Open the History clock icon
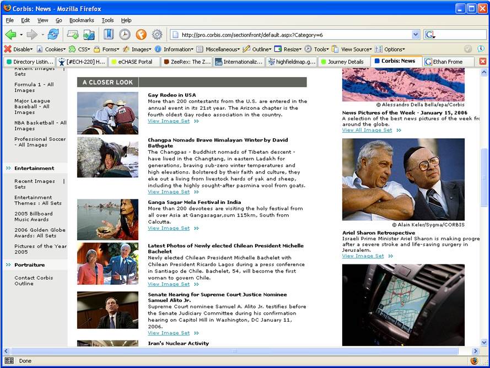The height and width of the screenshot is (368, 490). pos(125,35)
